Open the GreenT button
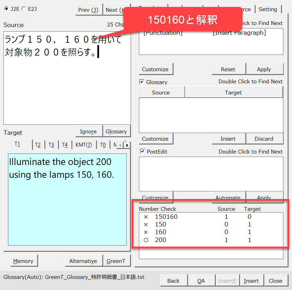The image size is (292, 290). click(x=116, y=261)
